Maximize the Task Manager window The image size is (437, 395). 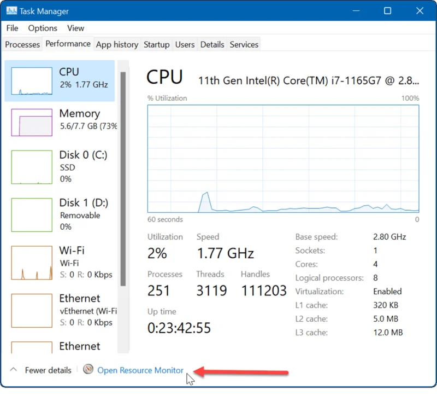coord(387,11)
